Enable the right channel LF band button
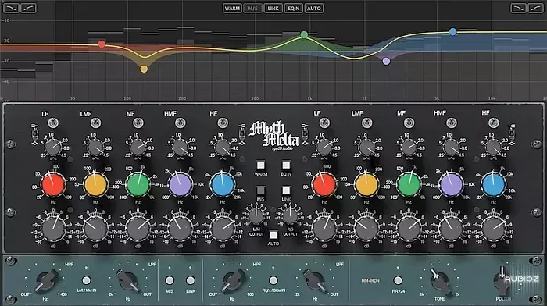 pyautogui.click(x=324, y=123)
